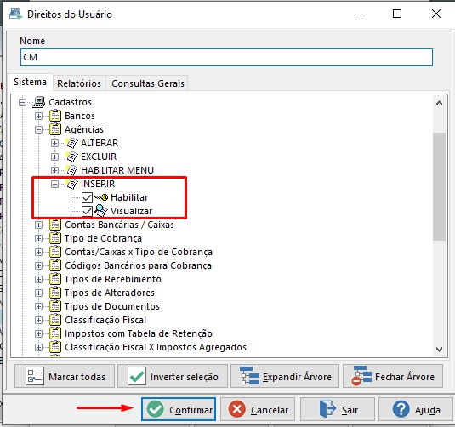Click the Tipos de Documentos clipboard icon

55,306
